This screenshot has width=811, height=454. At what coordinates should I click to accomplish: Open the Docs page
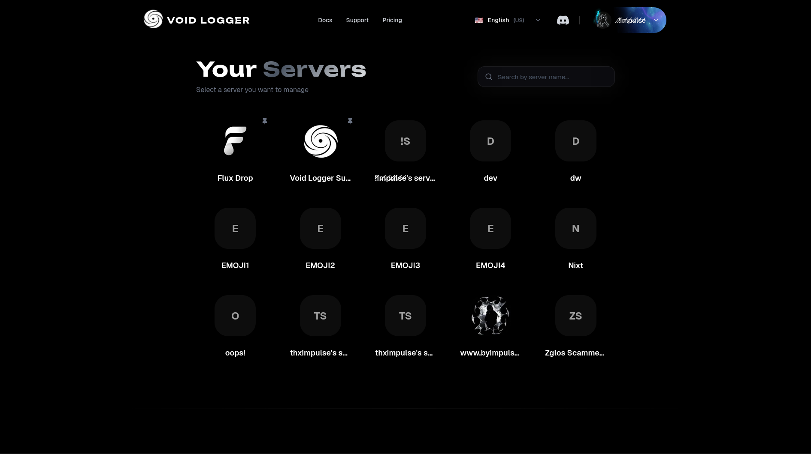pyautogui.click(x=325, y=20)
